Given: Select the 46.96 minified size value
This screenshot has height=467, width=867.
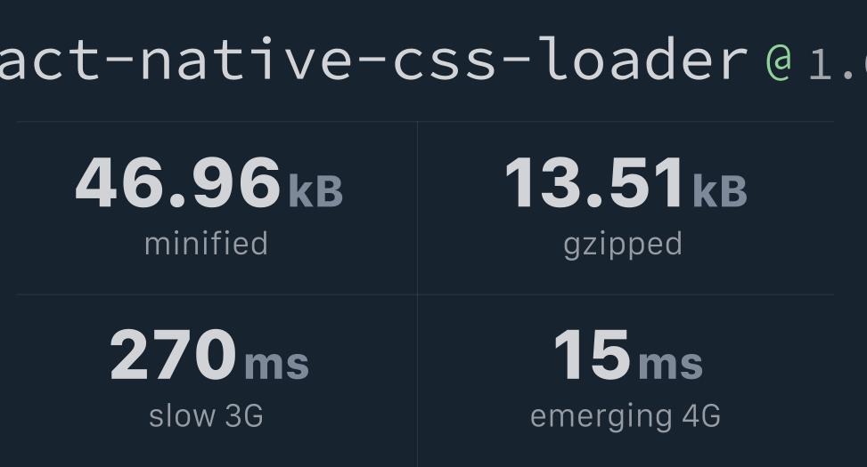Looking at the screenshot, I should [178, 182].
